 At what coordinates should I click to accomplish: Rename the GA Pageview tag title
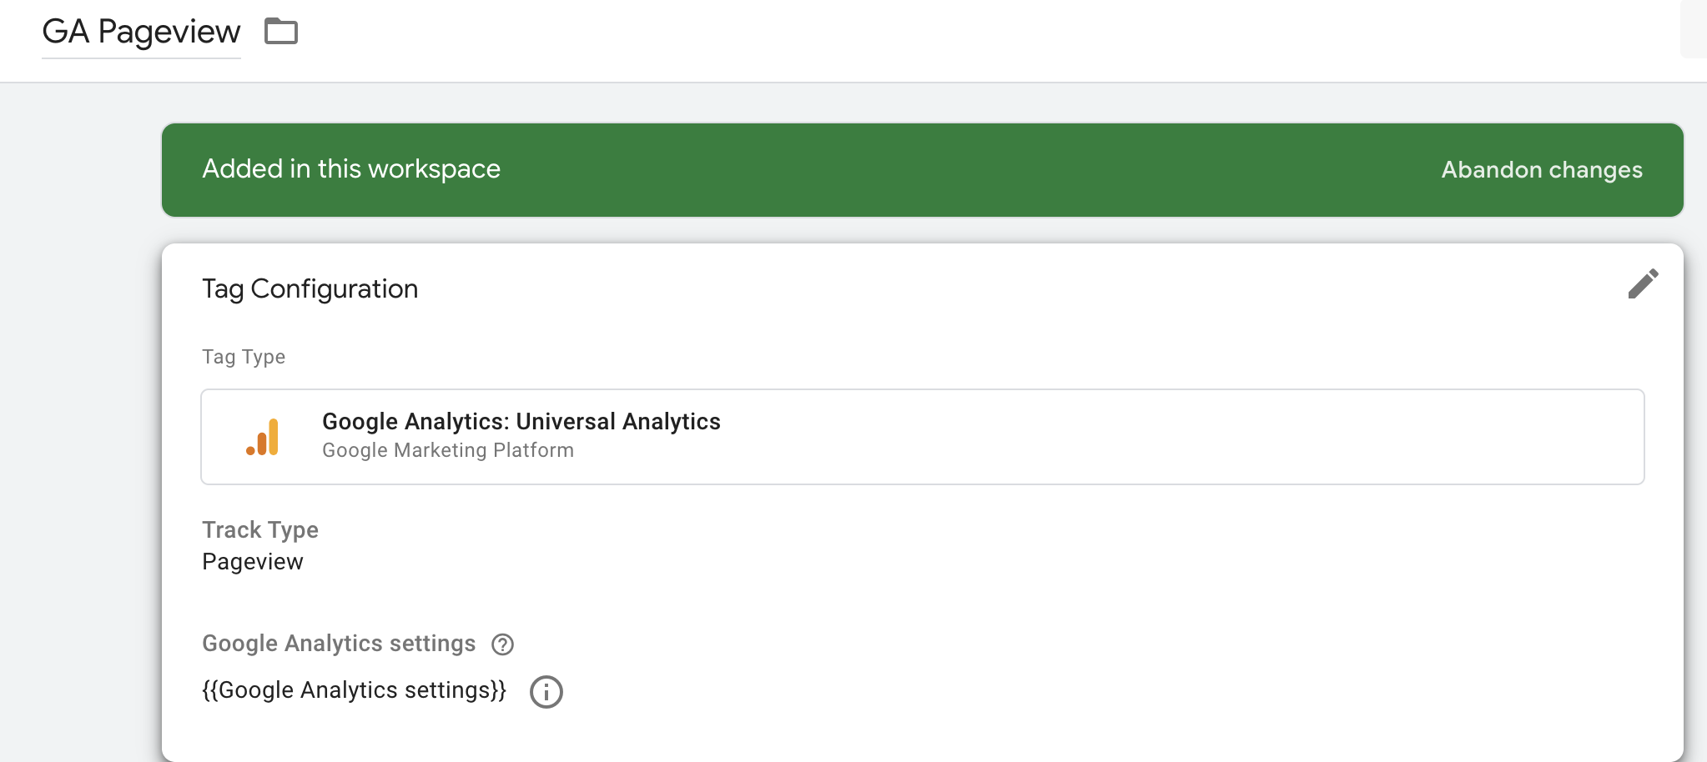coord(141,32)
